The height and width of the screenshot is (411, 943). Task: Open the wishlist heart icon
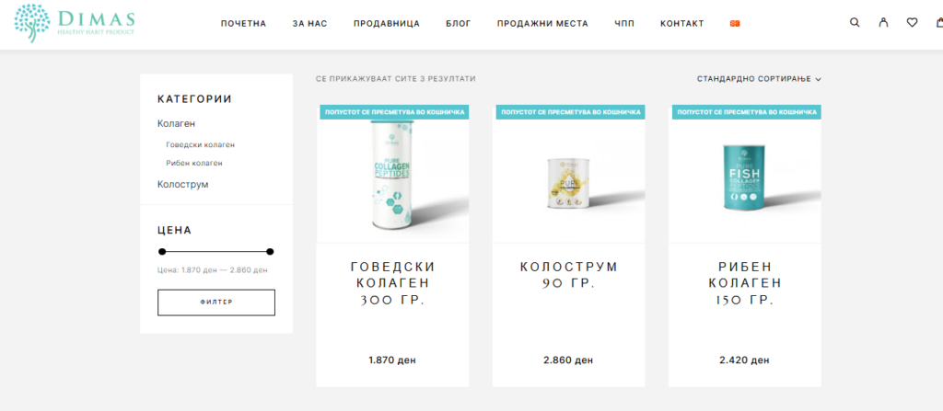[913, 23]
